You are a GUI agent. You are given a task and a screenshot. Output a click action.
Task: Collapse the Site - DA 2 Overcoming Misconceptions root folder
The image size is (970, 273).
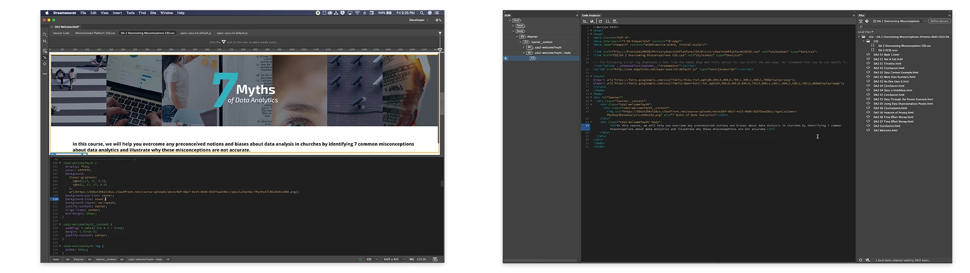pos(859,37)
